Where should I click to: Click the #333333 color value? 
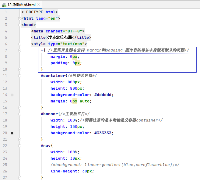click(x=103, y=133)
